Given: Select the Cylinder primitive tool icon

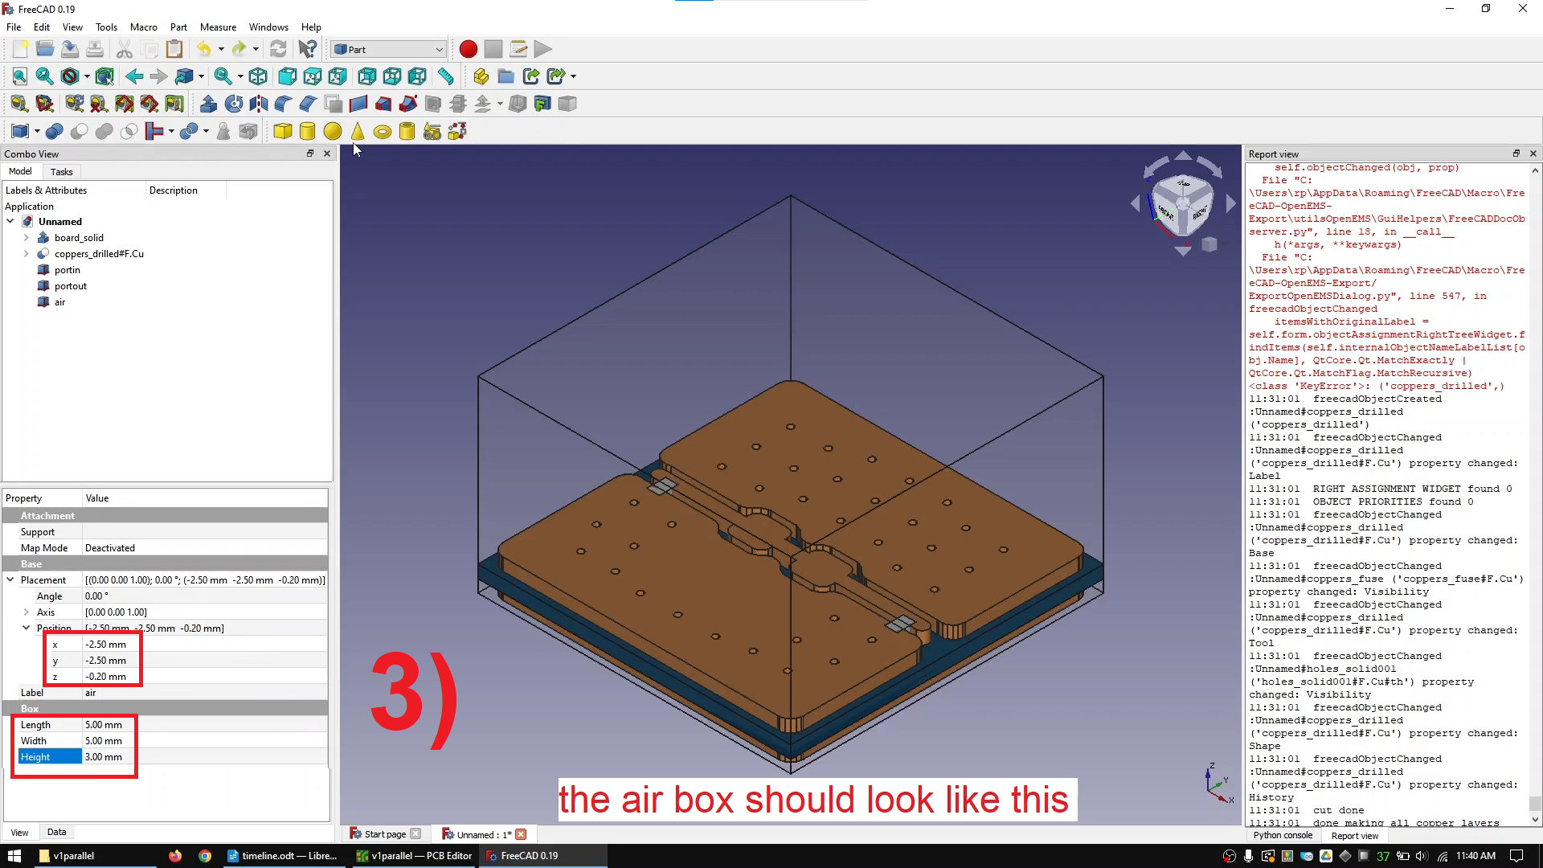Looking at the screenshot, I should 309,130.
